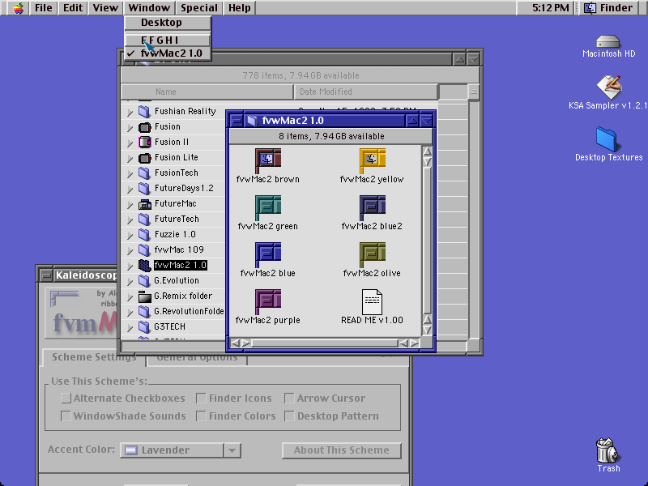
Task: Select the Desktop Textures folder icon
Action: pyautogui.click(x=606, y=139)
